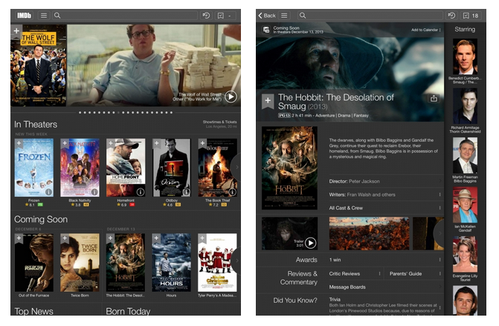Open watchlist icon on left screen toolbar

pos(226,16)
